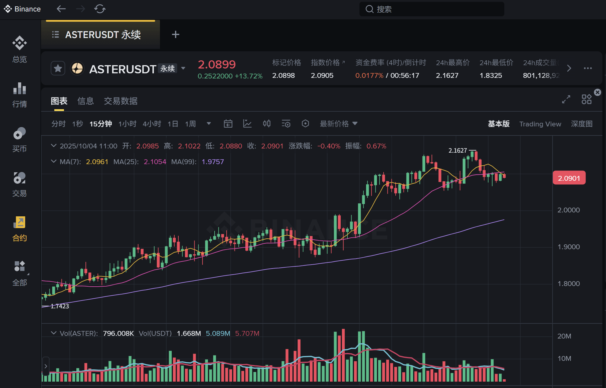Open new tab with plus icon
The width and height of the screenshot is (606, 388).
pyautogui.click(x=175, y=34)
